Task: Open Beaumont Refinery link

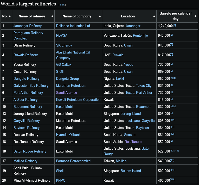Action: coord(28,107)
